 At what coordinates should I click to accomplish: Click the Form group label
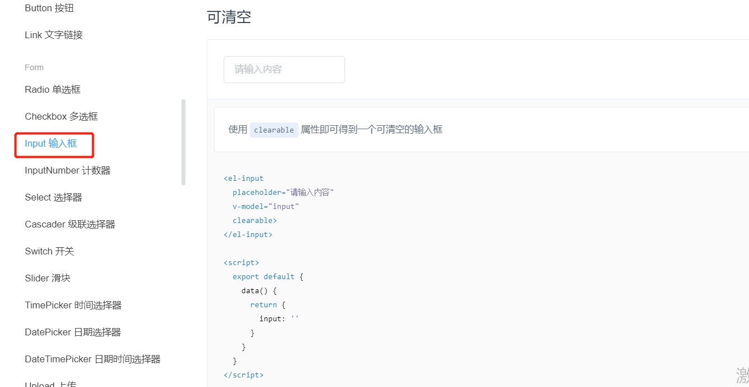tap(34, 67)
